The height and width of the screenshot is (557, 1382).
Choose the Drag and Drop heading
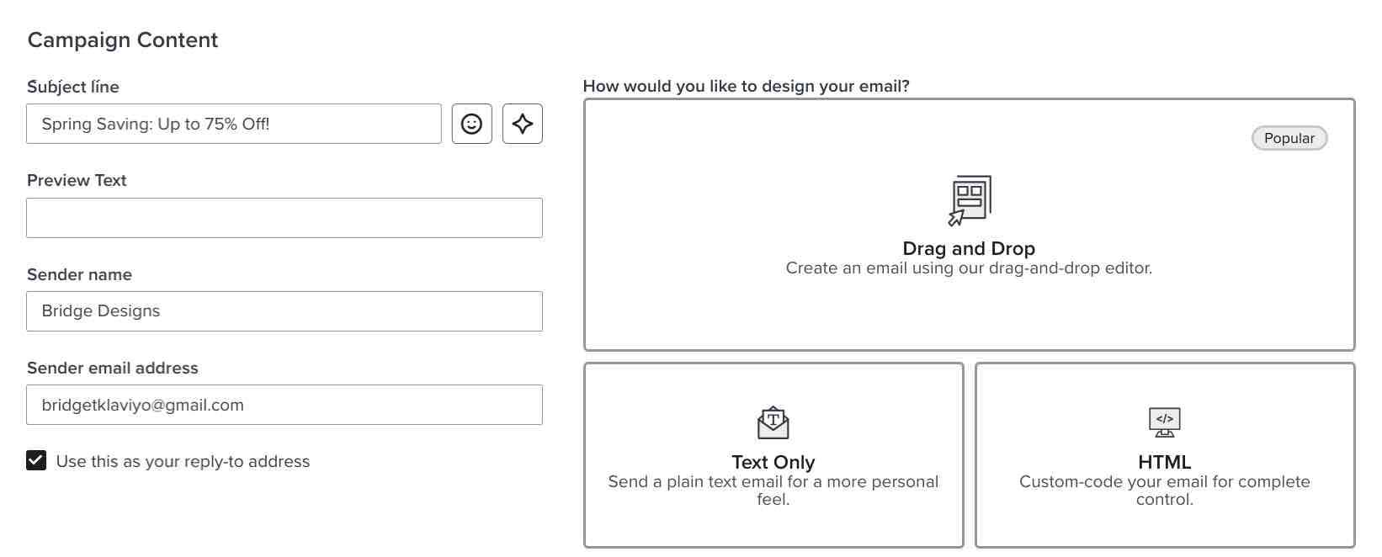tap(969, 248)
